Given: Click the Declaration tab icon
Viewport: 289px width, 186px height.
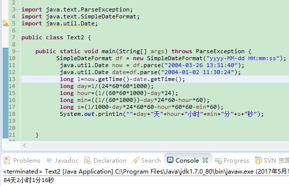Looking at the screenshot, I should 88,160.
